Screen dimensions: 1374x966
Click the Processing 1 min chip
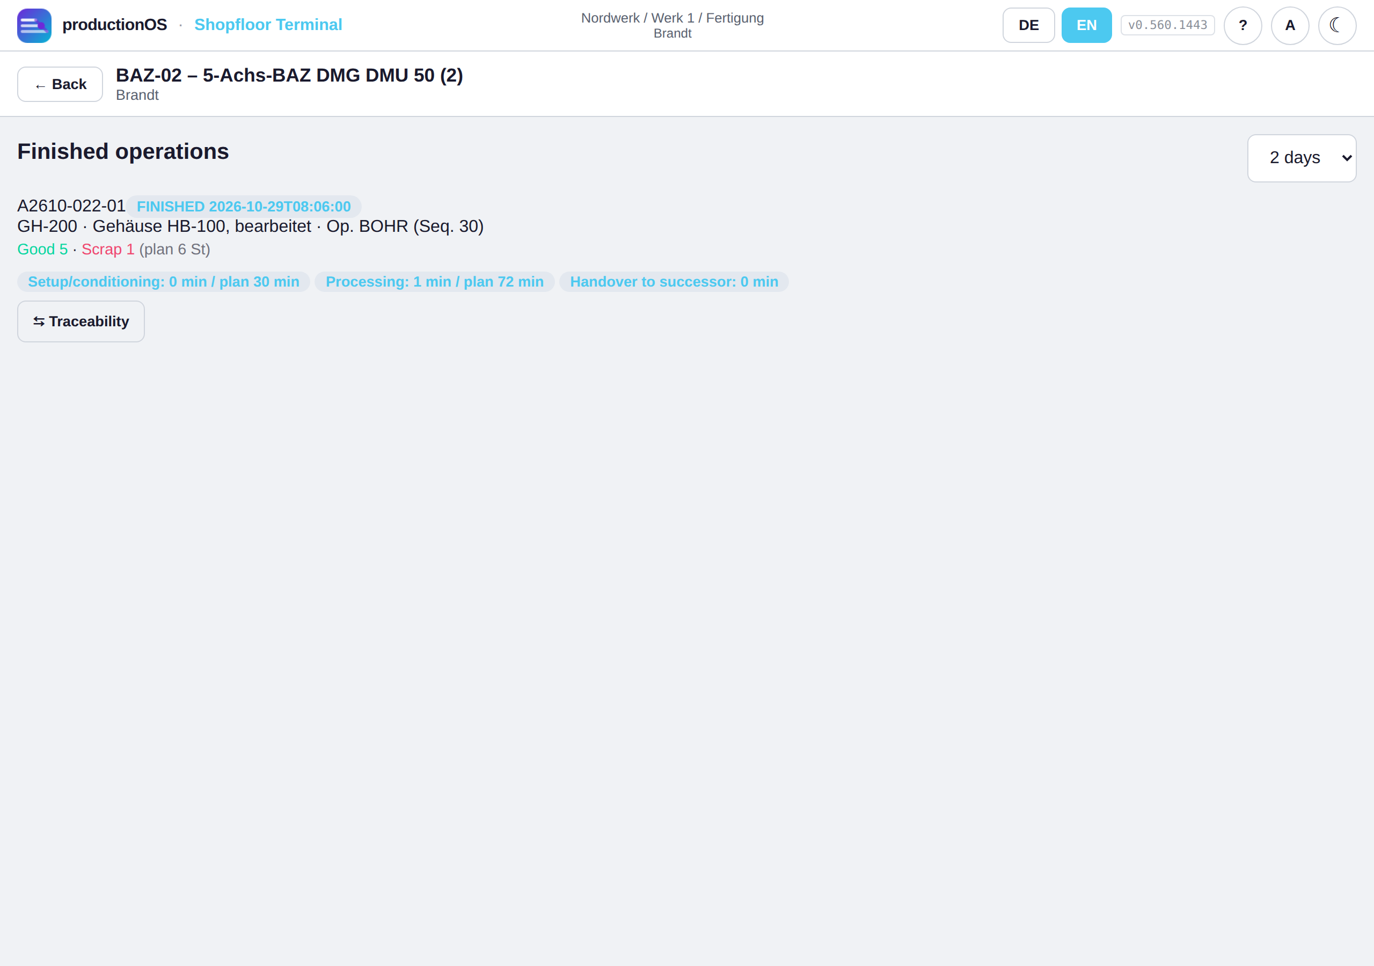point(434,282)
